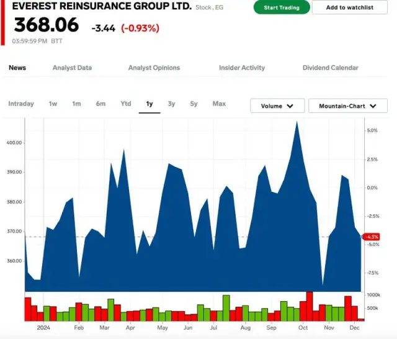Choose the 1m chart range

(x=76, y=104)
